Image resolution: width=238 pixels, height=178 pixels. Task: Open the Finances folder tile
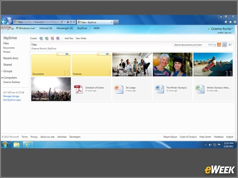(x=91, y=65)
